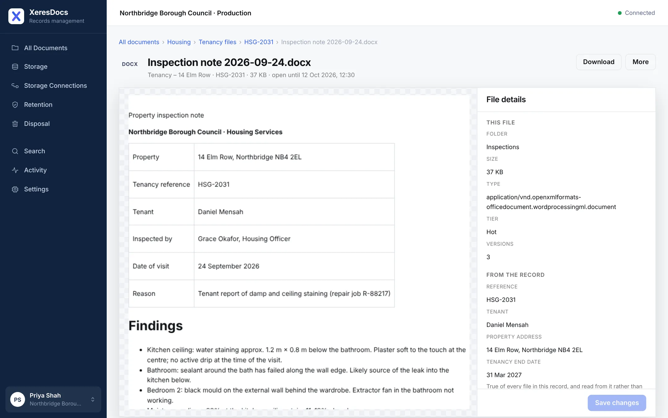Click the '31 Mar 2027' tenancy end date
This screenshot has height=418, width=668.
504,375
